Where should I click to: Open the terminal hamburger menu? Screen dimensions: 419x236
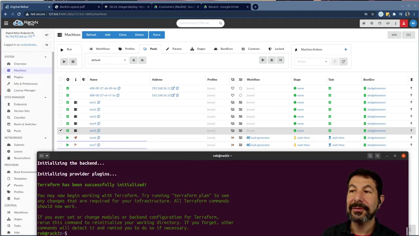378,156
